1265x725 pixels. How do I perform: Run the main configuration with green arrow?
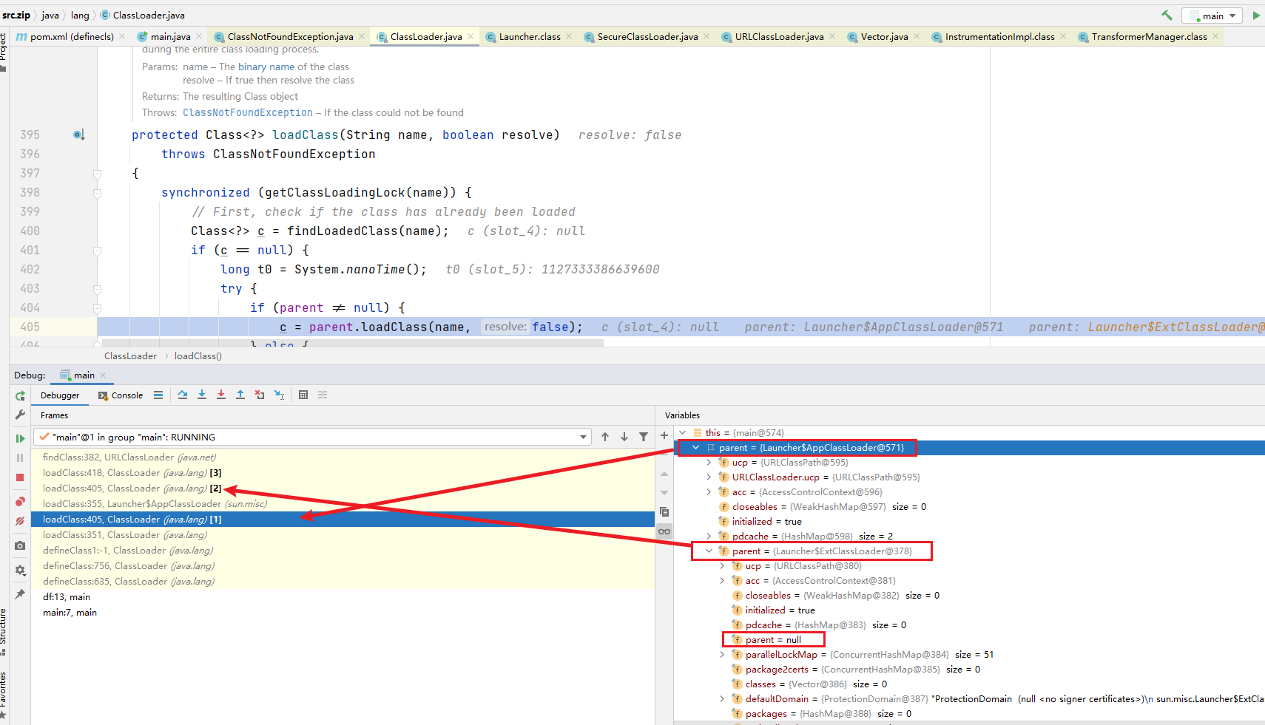click(x=1256, y=16)
